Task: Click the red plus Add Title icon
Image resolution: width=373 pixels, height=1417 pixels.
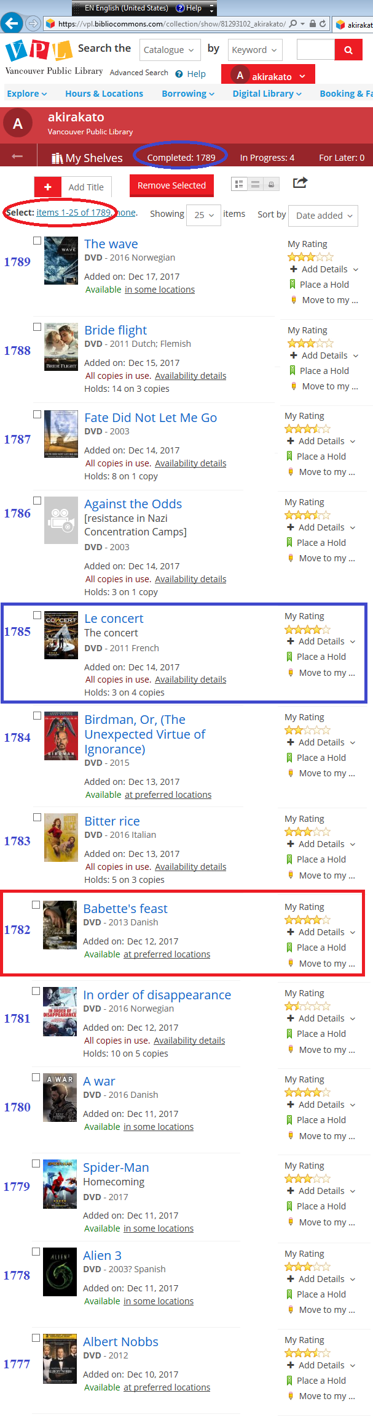Action: 47,187
